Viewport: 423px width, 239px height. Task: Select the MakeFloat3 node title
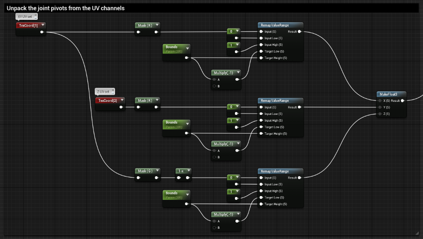click(x=388, y=94)
